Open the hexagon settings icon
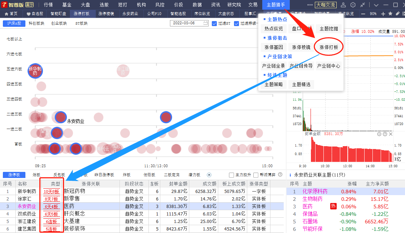This screenshot has width=405, height=233. click(353, 5)
